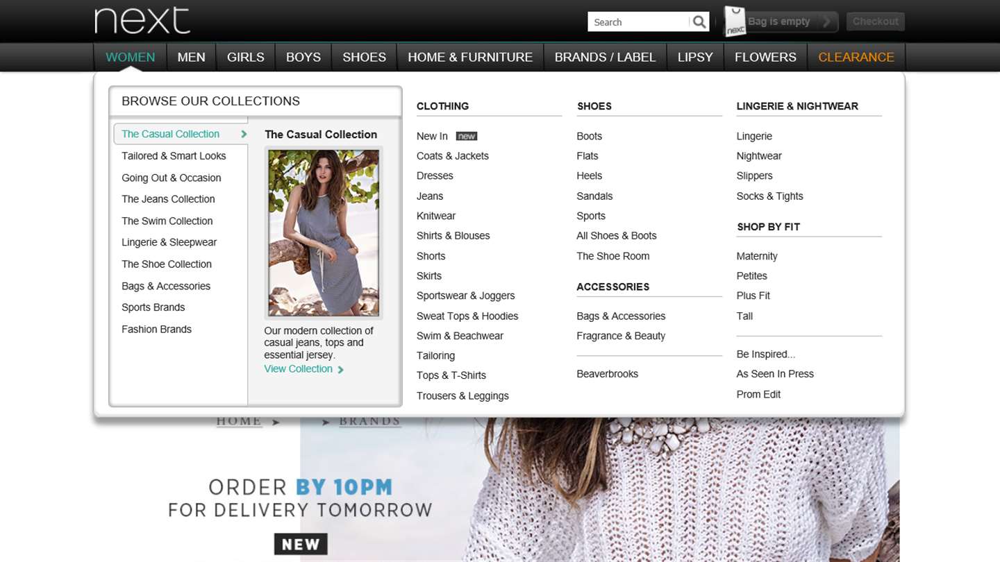
Task: Open Sandals link
Action: pos(594,196)
